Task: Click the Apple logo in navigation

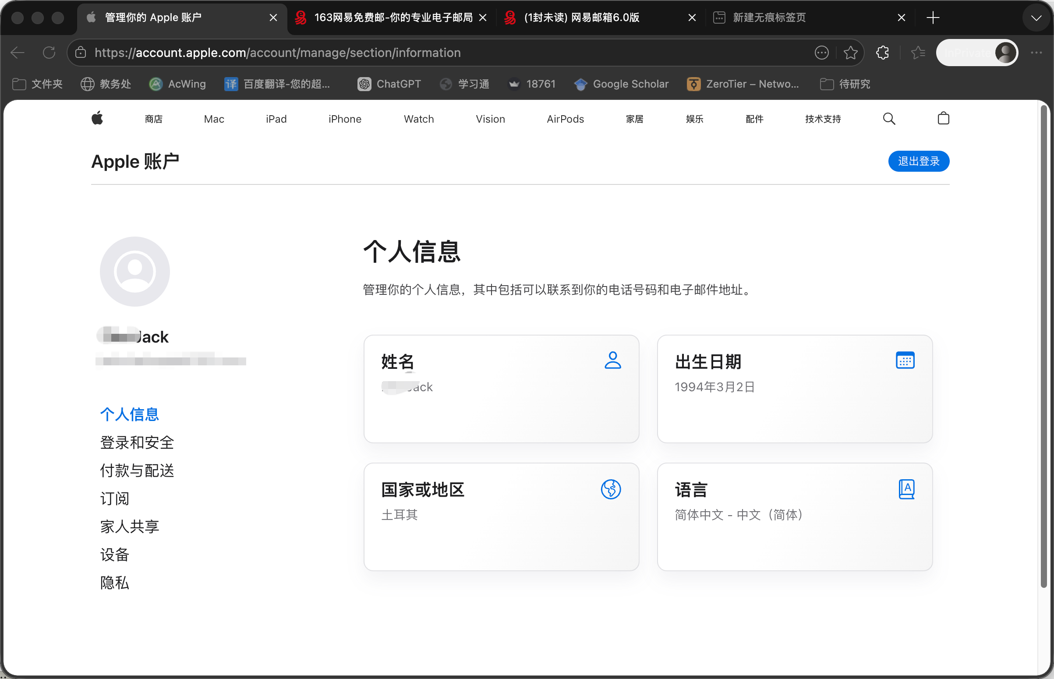Action: (x=97, y=118)
